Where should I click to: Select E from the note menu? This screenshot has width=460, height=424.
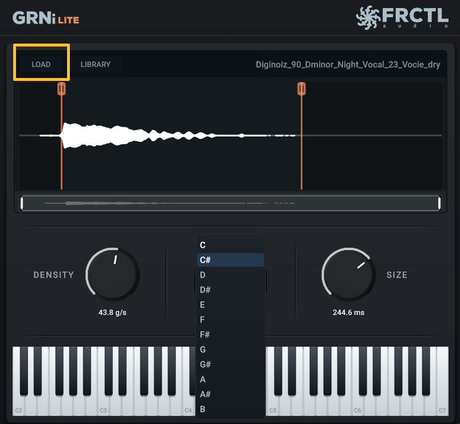(x=230, y=305)
